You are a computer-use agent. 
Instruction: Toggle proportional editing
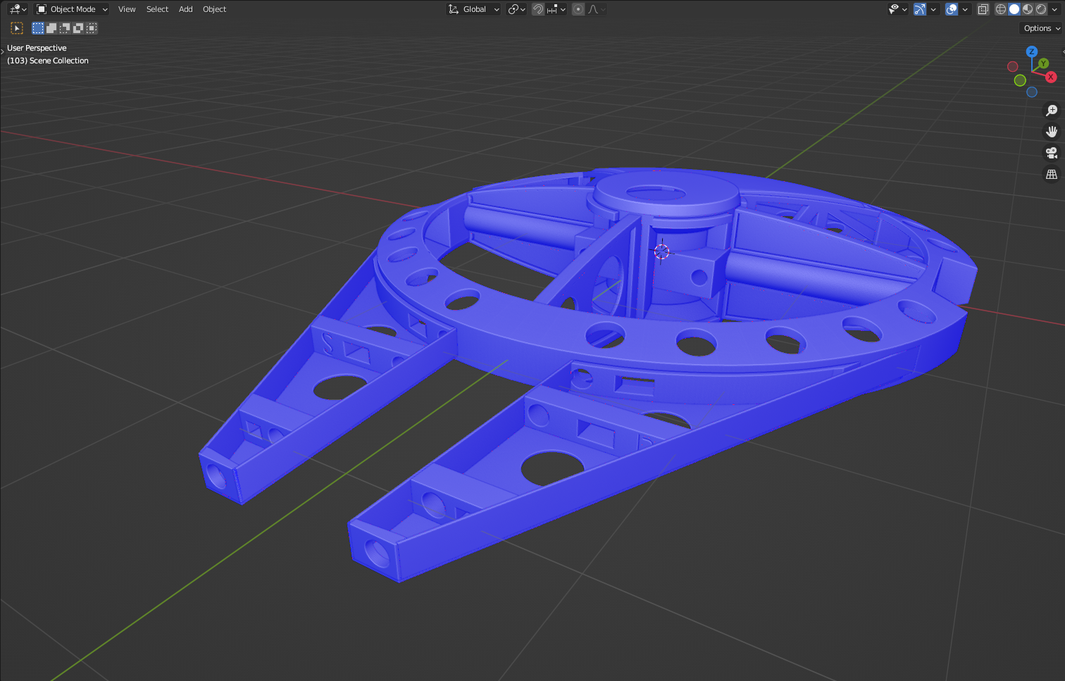[578, 9]
